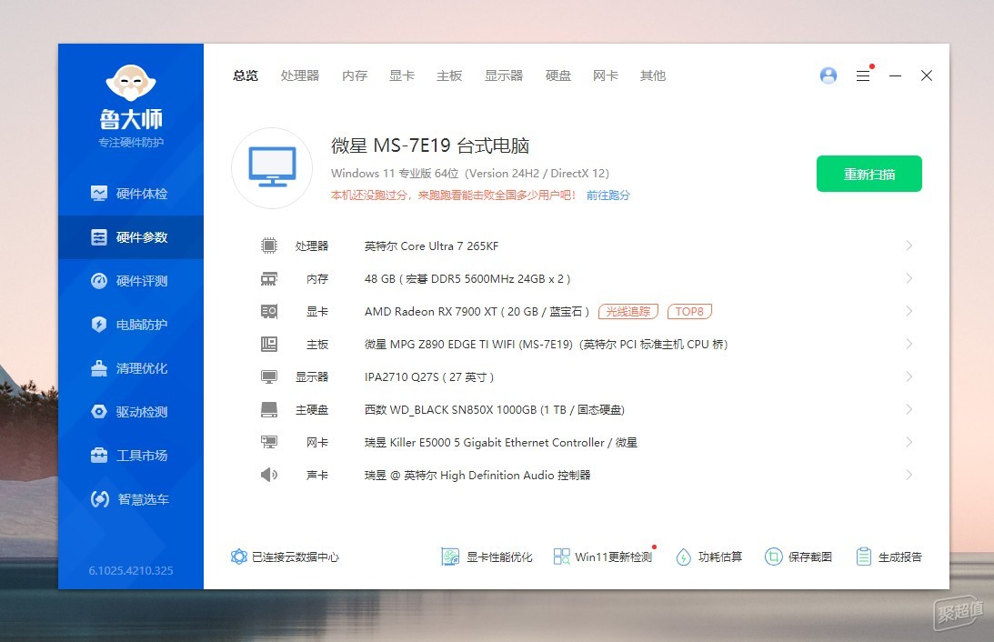Go to 硬件评测 section
Viewport: 994px width, 642px height.
pos(131,281)
